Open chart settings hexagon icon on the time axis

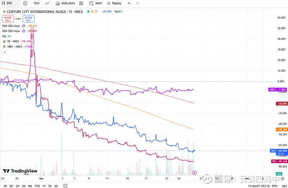pos(283,178)
